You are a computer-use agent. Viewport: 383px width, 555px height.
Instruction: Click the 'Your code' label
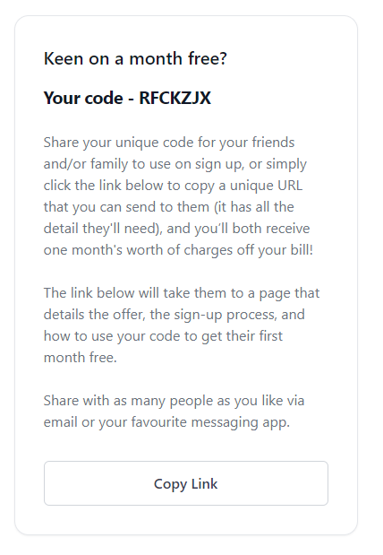point(83,98)
